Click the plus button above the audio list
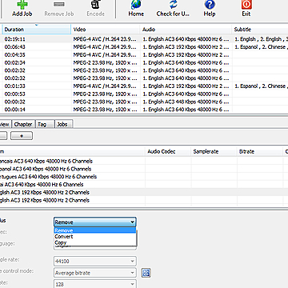The height and width of the screenshot is (288, 288). point(22,136)
